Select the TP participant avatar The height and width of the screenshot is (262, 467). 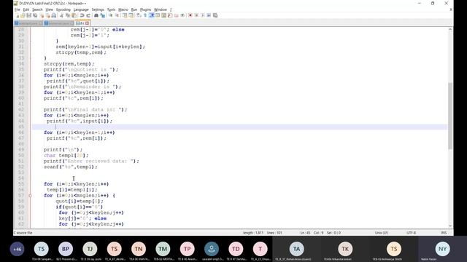(187, 249)
